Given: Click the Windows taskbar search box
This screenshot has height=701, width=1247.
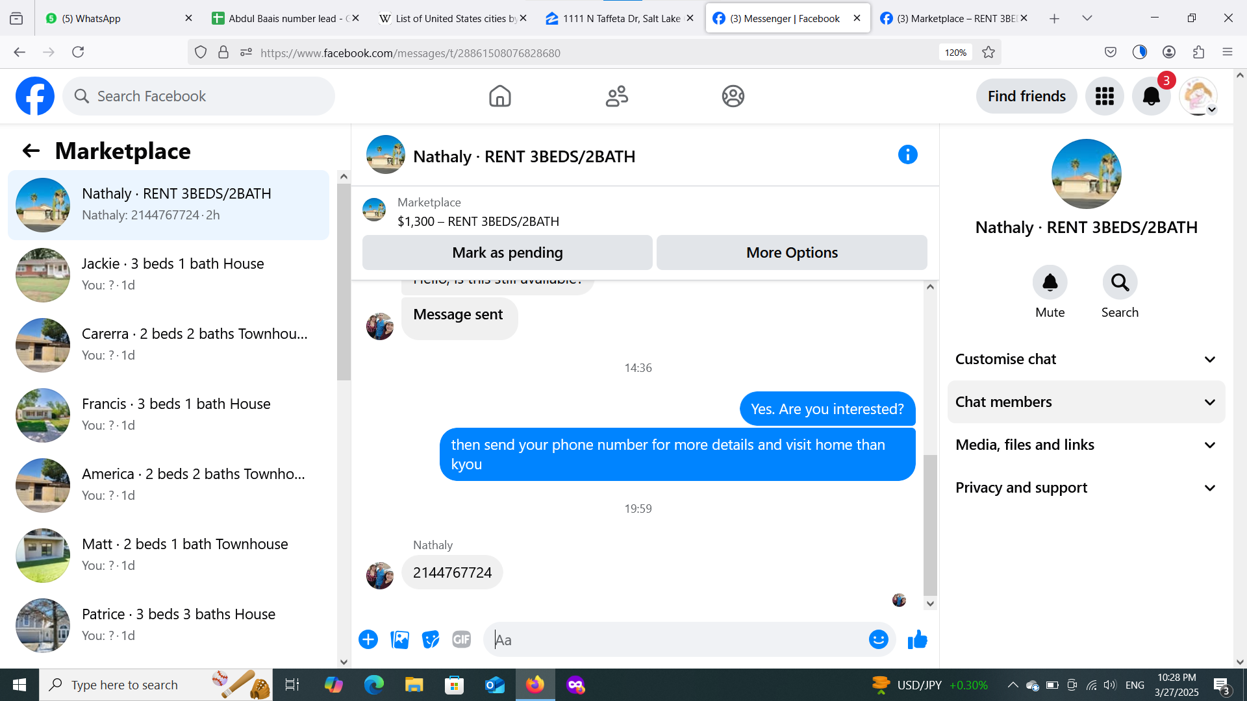Looking at the screenshot, I should click(156, 685).
